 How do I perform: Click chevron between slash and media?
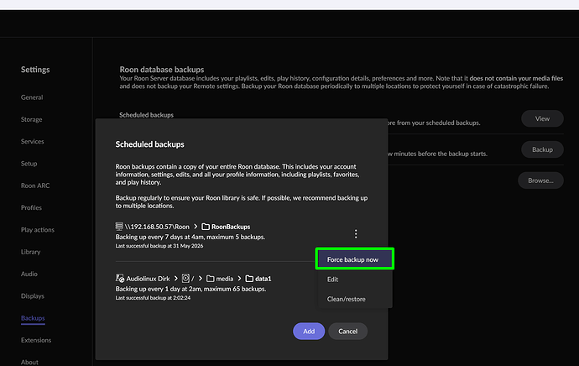(201, 279)
